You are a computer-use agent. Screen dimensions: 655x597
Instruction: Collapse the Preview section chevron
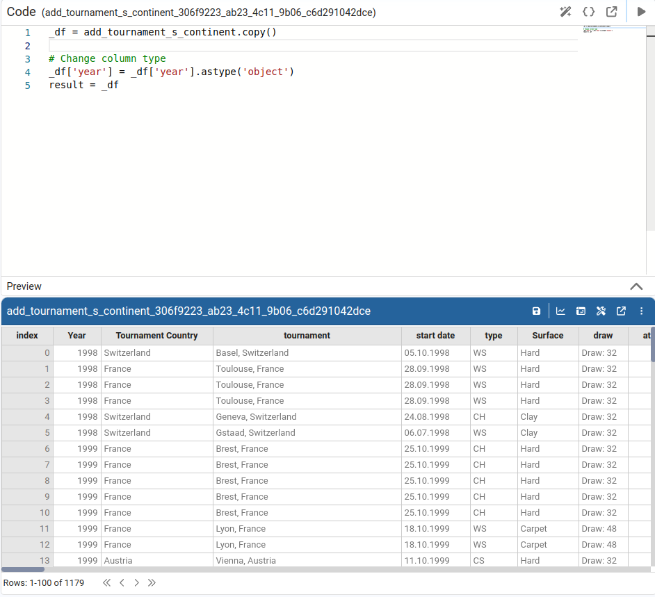point(636,286)
